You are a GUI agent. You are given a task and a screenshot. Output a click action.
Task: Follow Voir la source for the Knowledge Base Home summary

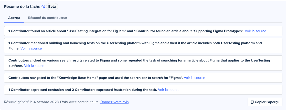pyautogui.click(x=194, y=78)
